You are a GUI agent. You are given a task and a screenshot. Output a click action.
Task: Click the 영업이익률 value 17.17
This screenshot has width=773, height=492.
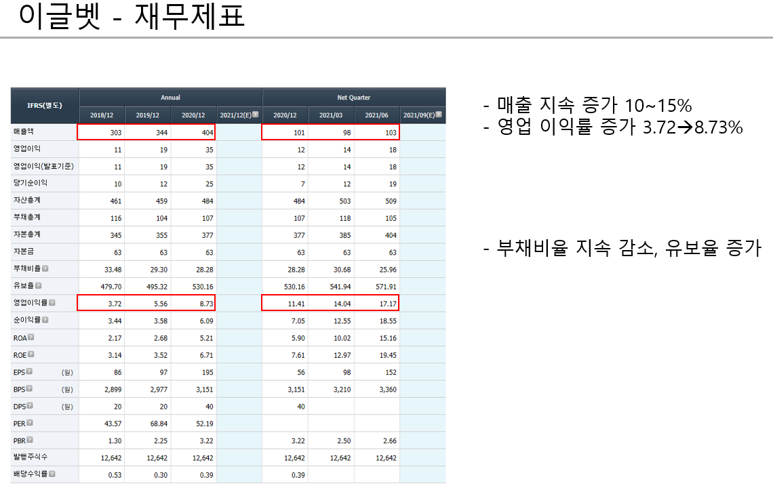388,304
